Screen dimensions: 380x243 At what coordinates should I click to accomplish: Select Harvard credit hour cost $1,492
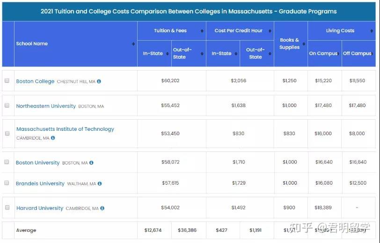239,207
